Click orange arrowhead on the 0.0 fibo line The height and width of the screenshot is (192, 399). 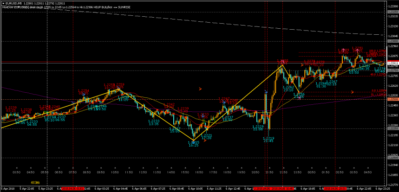353,92
